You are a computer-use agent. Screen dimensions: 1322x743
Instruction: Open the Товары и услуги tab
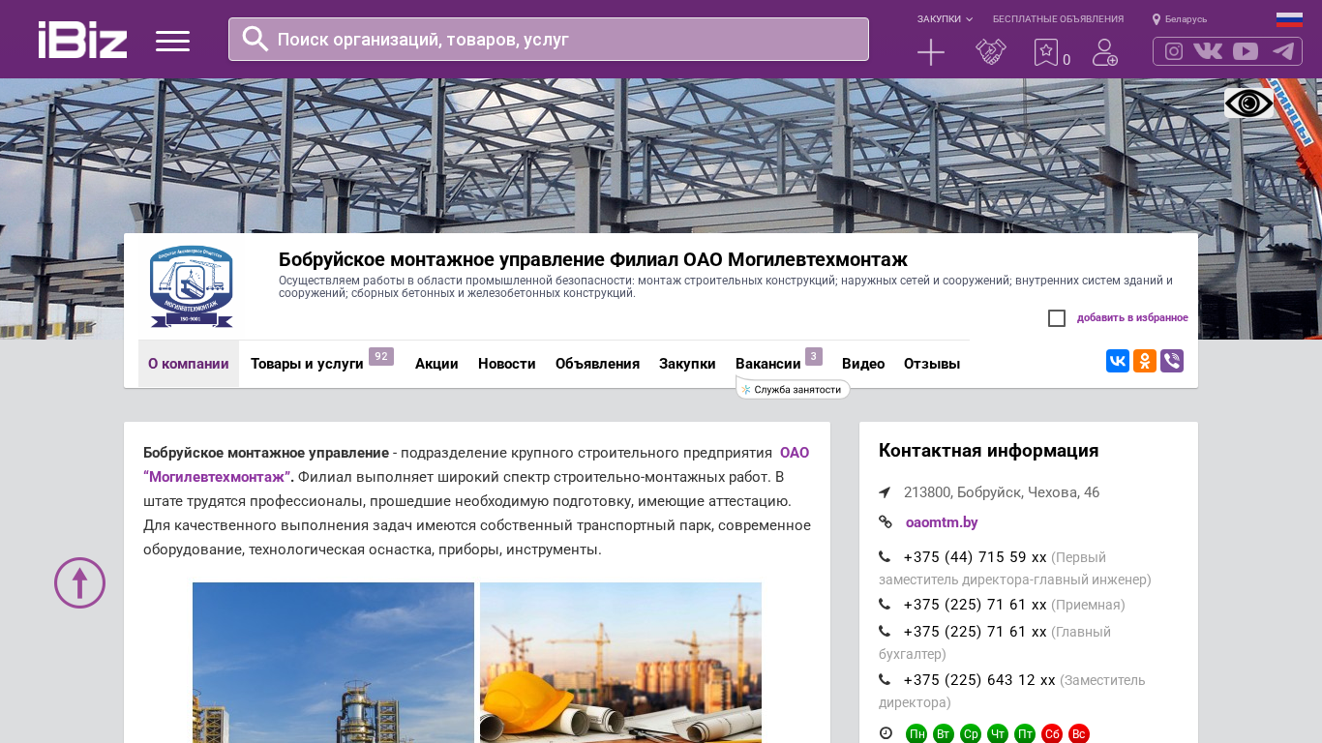(307, 364)
